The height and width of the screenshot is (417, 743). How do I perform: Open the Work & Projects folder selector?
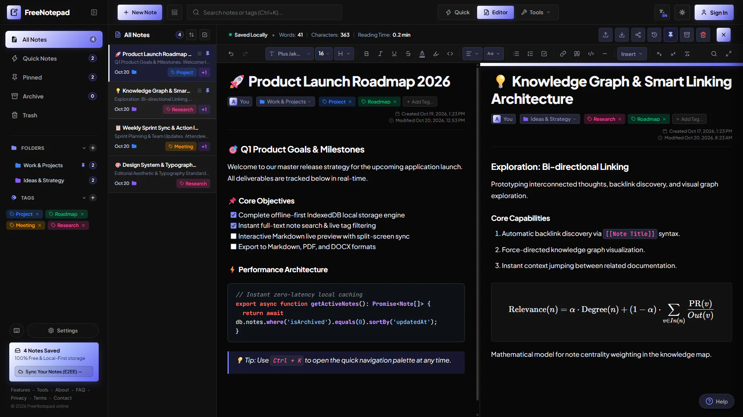[x=285, y=102]
